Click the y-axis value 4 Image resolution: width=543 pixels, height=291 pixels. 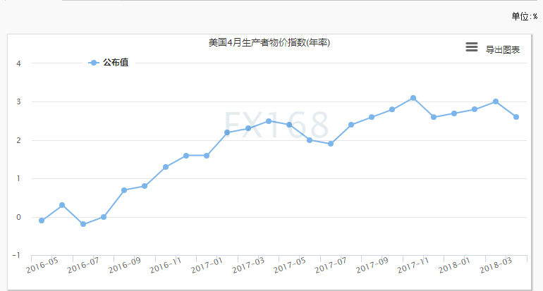(19, 63)
